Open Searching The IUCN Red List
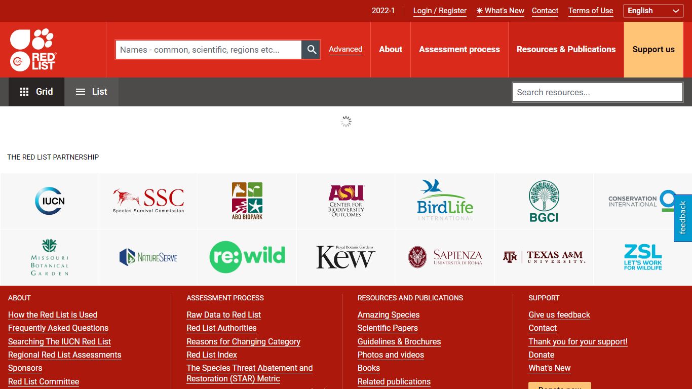 point(59,341)
